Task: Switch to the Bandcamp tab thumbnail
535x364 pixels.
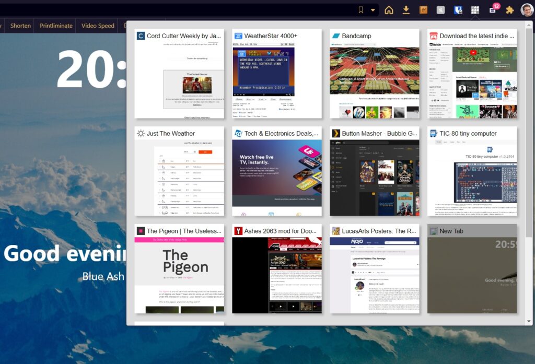Action: pyautogui.click(x=375, y=74)
